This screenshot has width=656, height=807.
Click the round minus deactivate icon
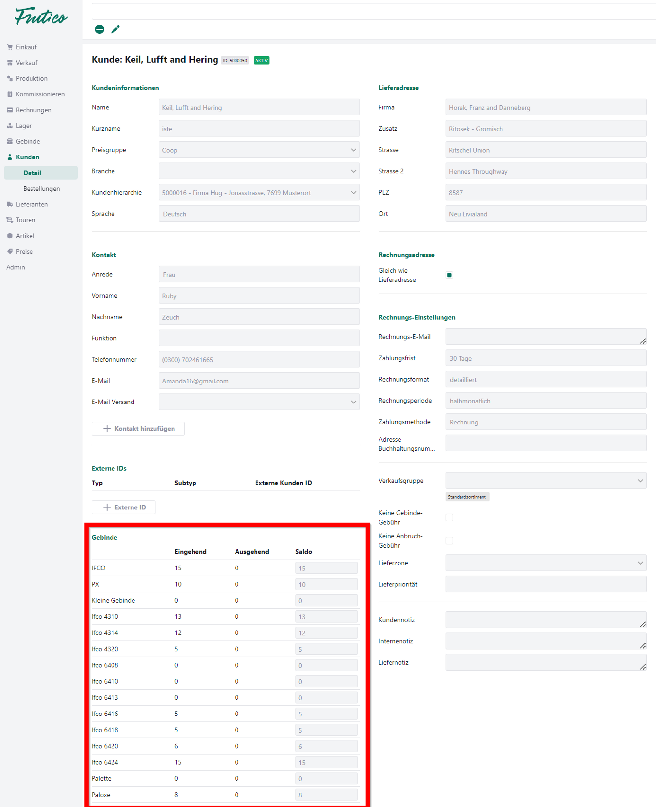pyautogui.click(x=99, y=29)
